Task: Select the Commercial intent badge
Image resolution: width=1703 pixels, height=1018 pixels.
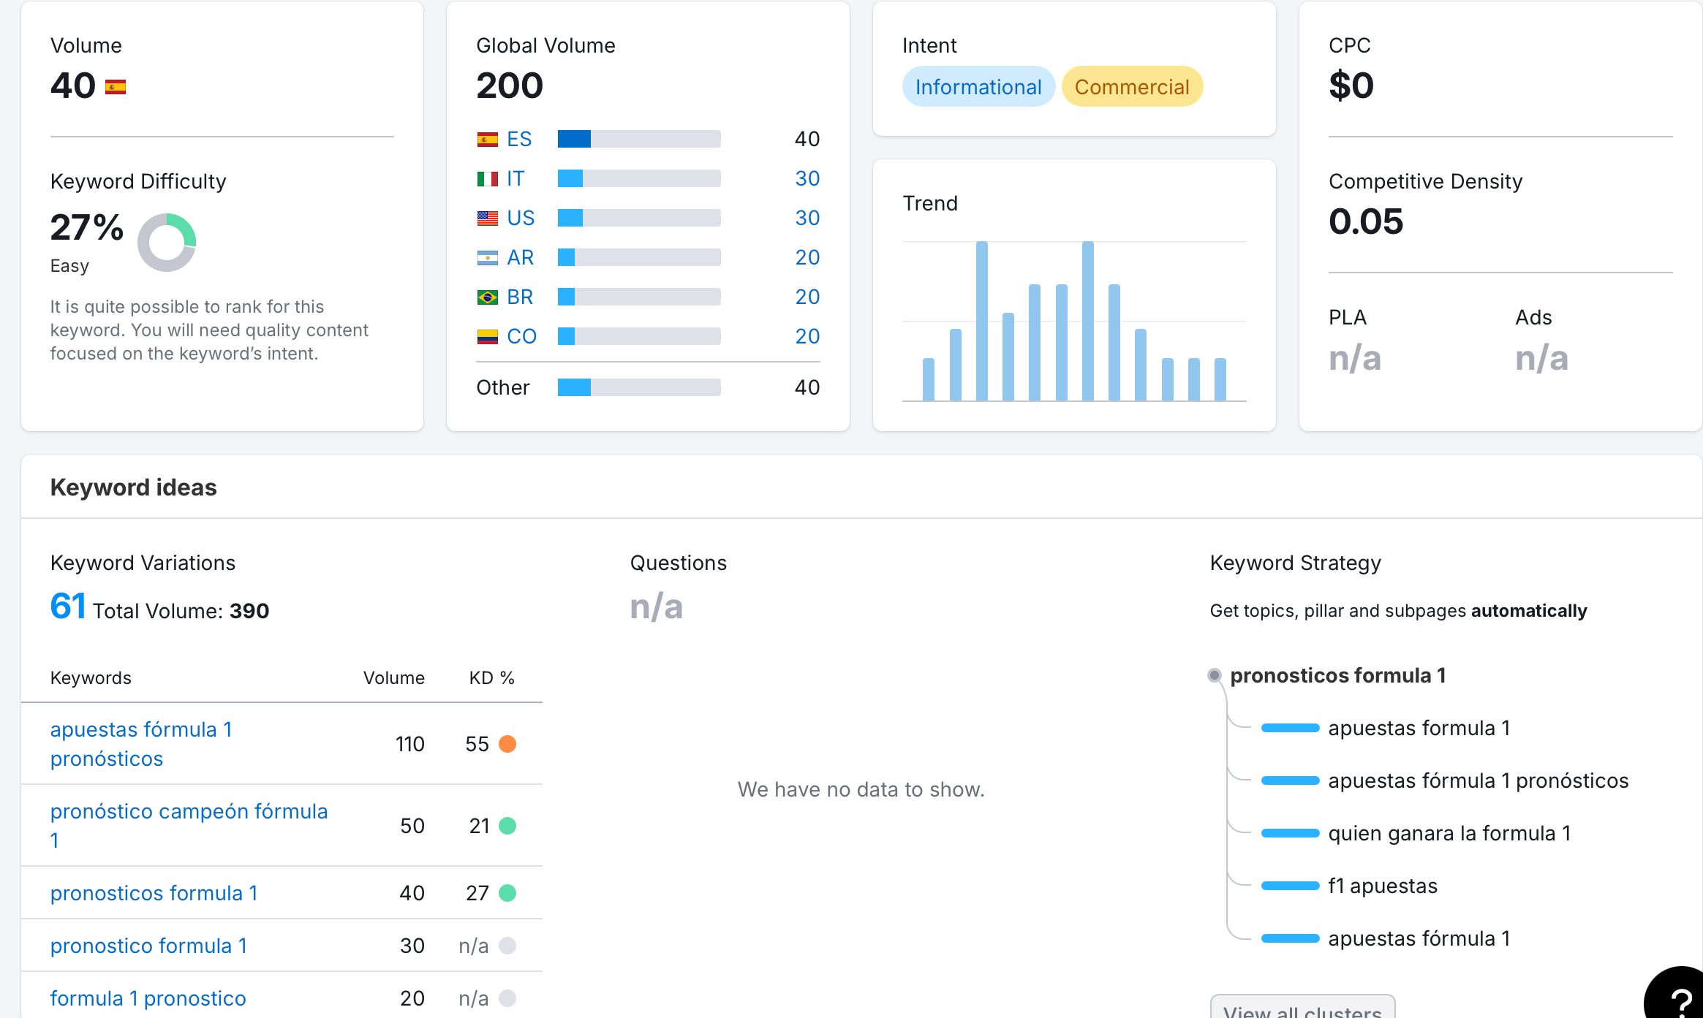Action: tap(1131, 87)
